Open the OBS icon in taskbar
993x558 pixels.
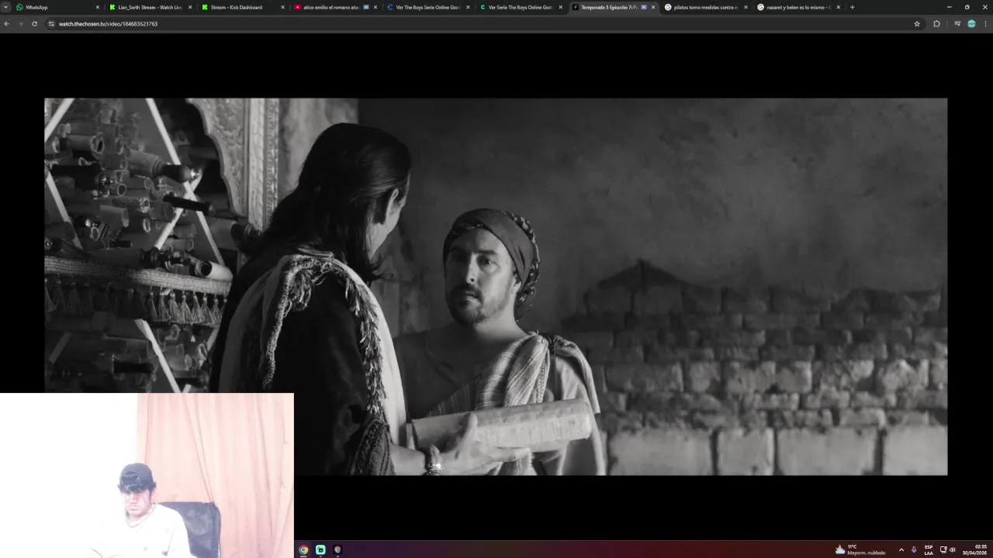pyautogui.click(x=337, y=549)
